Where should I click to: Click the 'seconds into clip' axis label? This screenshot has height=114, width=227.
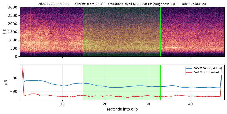pyautogui.click(x=122, y=109)
